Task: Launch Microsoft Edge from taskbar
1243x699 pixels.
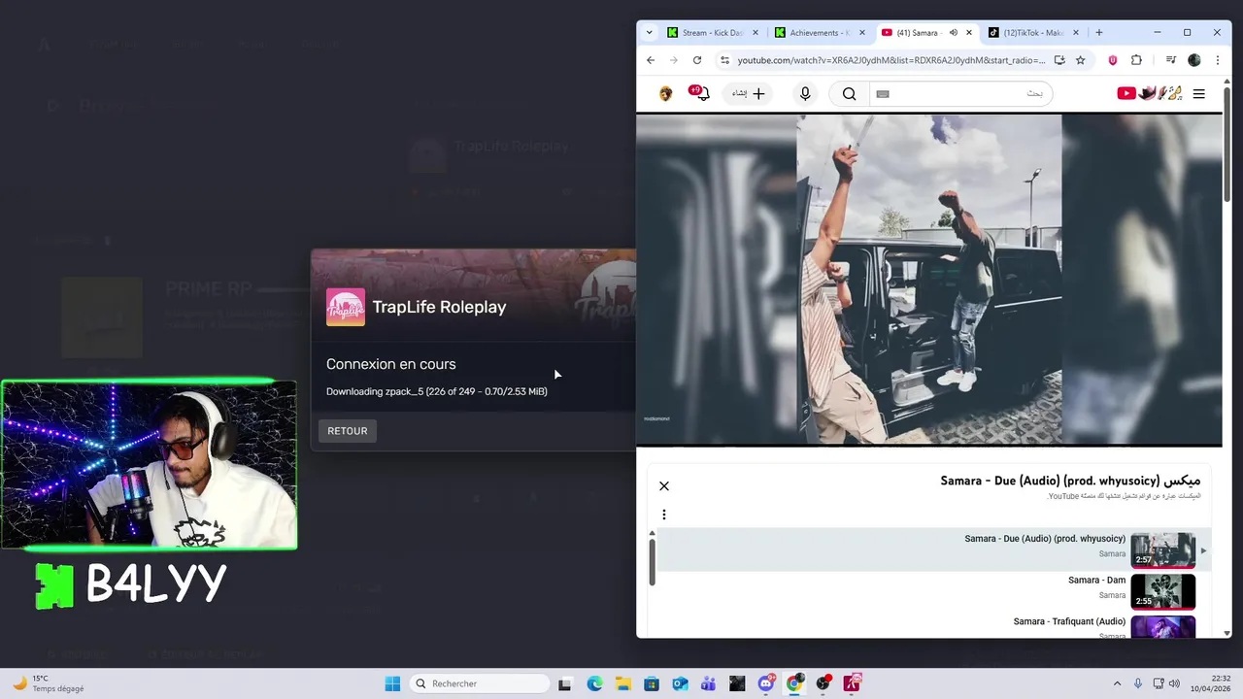Action: [594, 683]
